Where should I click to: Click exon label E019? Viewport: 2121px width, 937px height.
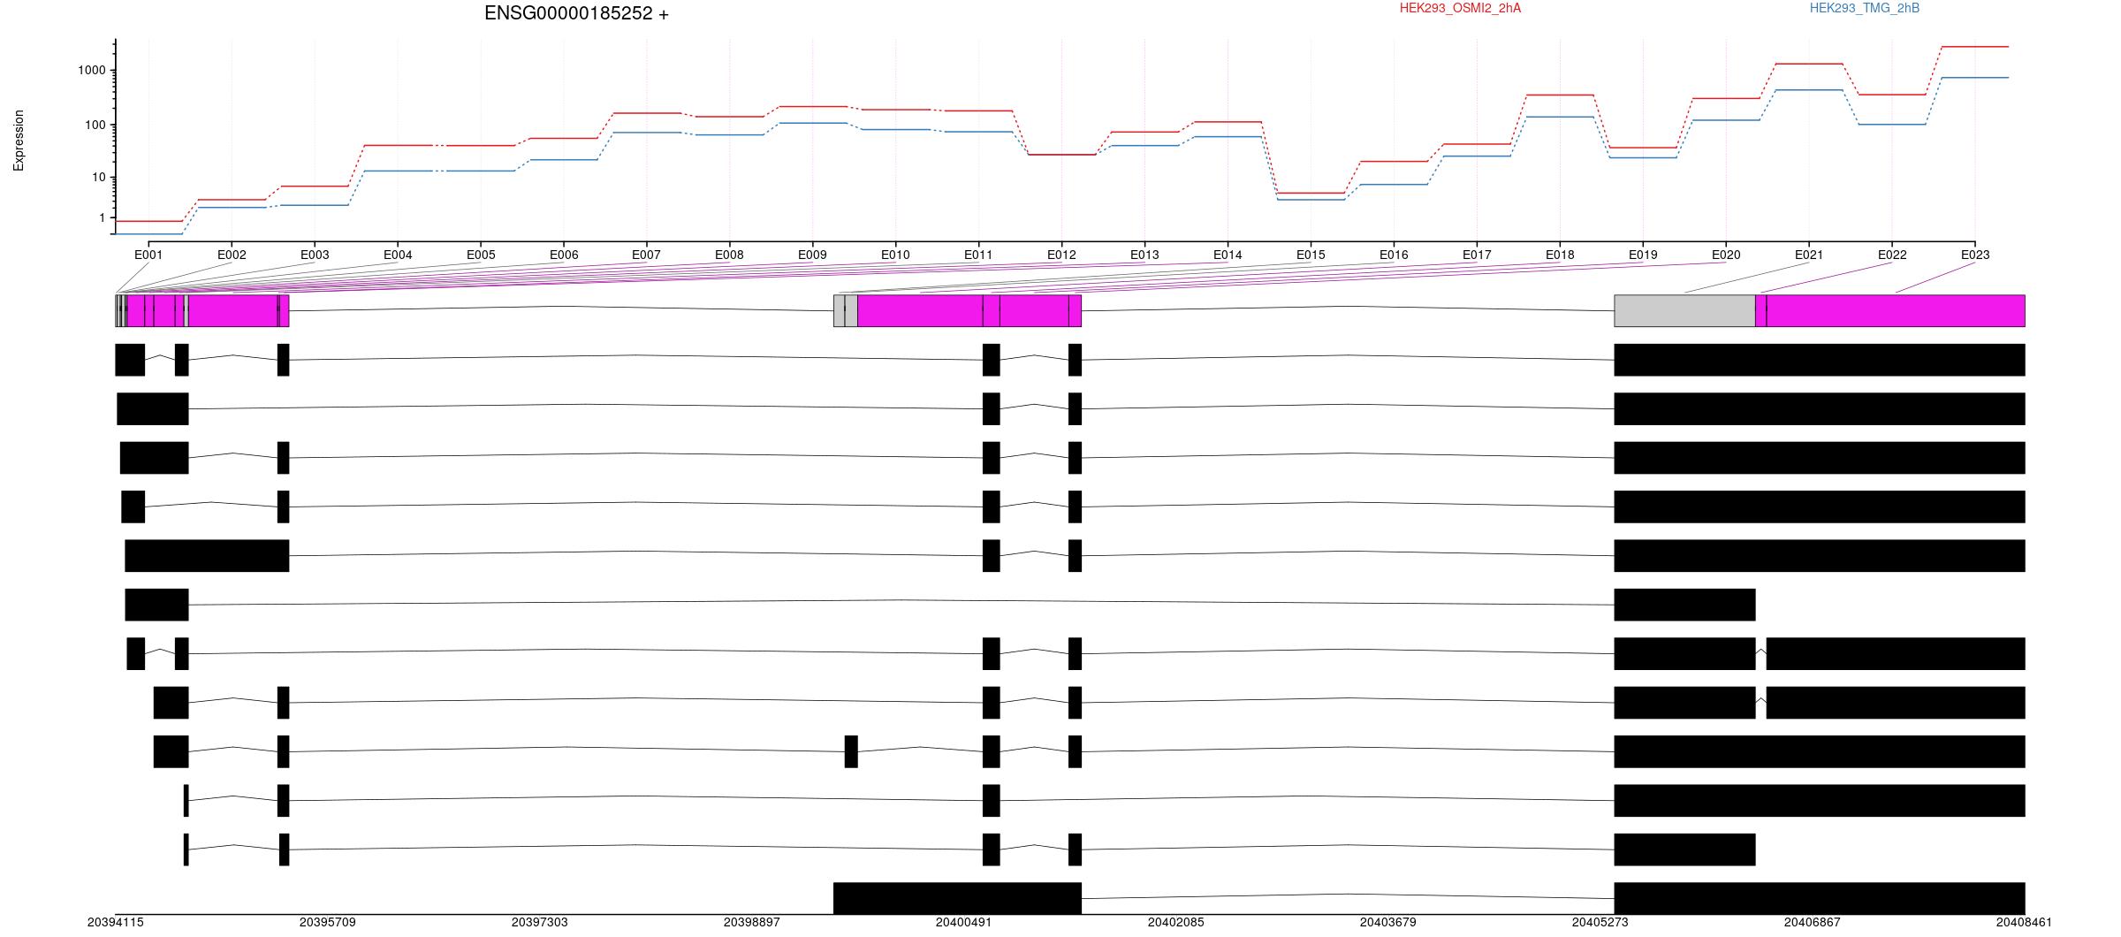tap(1643, 255)
